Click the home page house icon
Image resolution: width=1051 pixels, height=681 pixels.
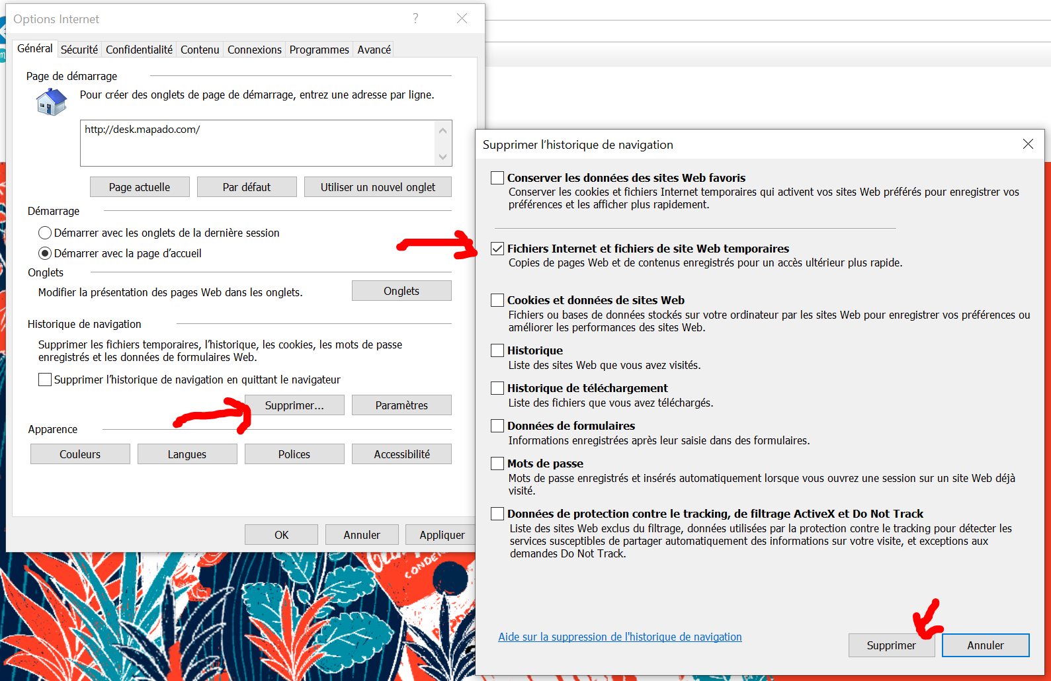tap(52, 102)
